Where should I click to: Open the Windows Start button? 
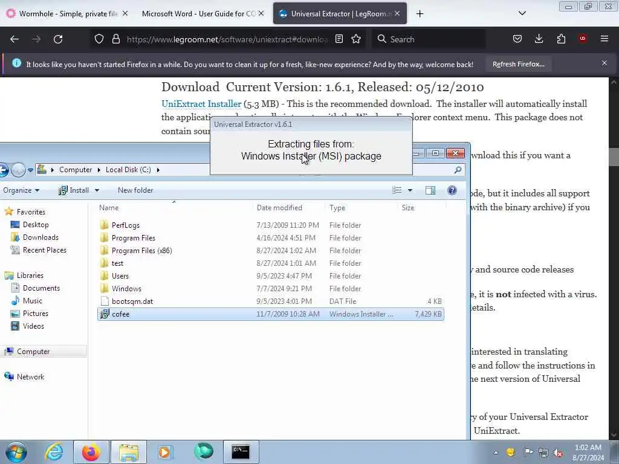(x=16, y=452)
